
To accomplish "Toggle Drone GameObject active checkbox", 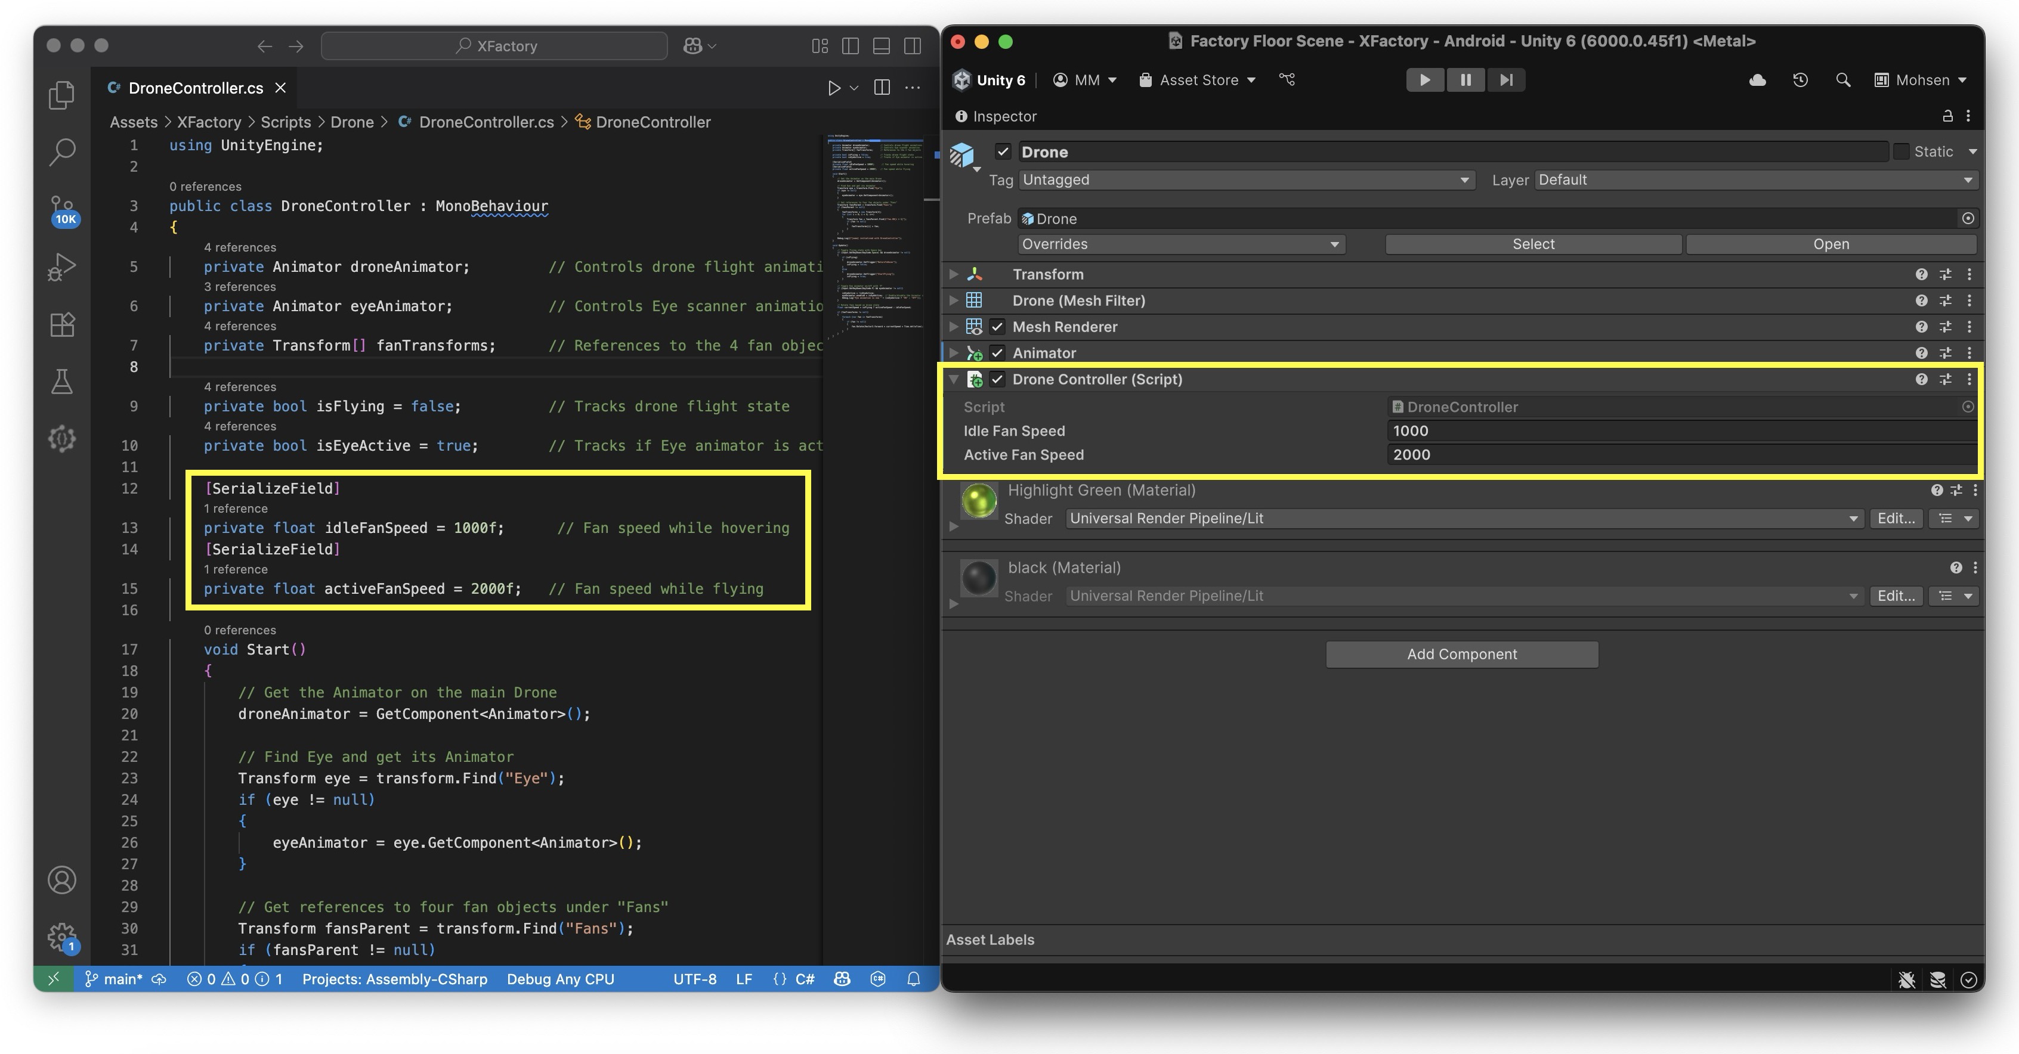I will pyautogui.click(x=1003, y=151).
